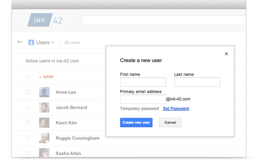This screenshot has width=257, height=160.
Task: Select the checkbox next to Jacob Bernard
Action: pyautogui.click(x=28, y=108)
